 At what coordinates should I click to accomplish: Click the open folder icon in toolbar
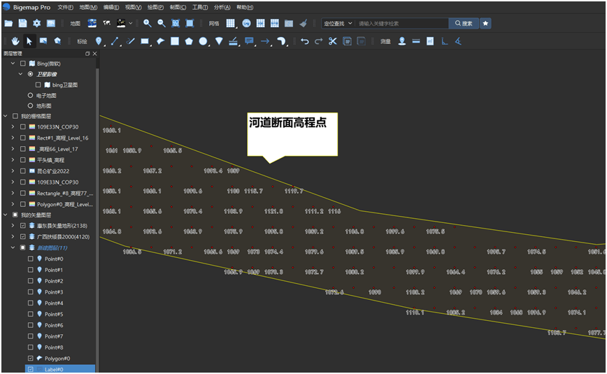[x=8, y=23]
